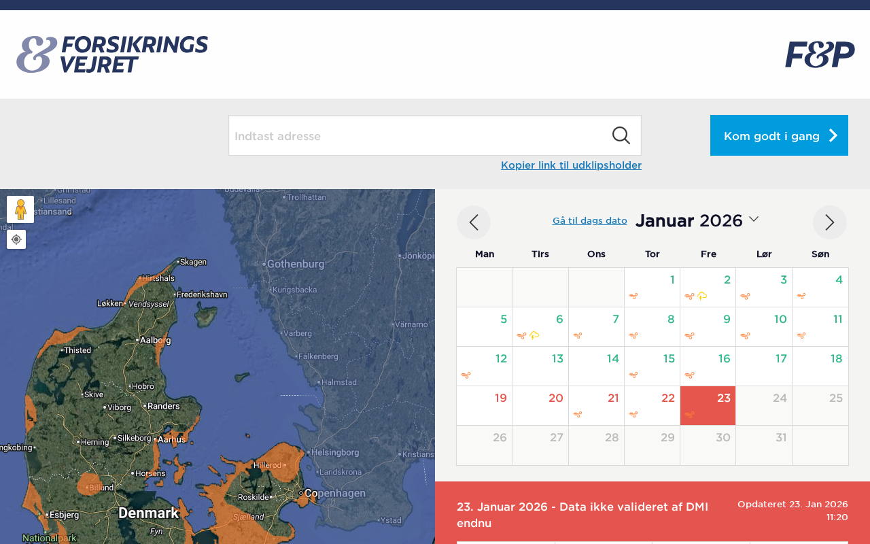Click the F&P logo
The height and width of the screenshot is (544, 870).
[820, 54]
